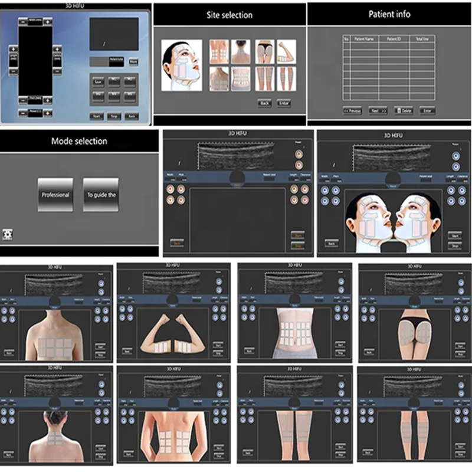
Task: Click Stop on the blue parameter panel
Action: pyautogui.click(x=114, y=116)
